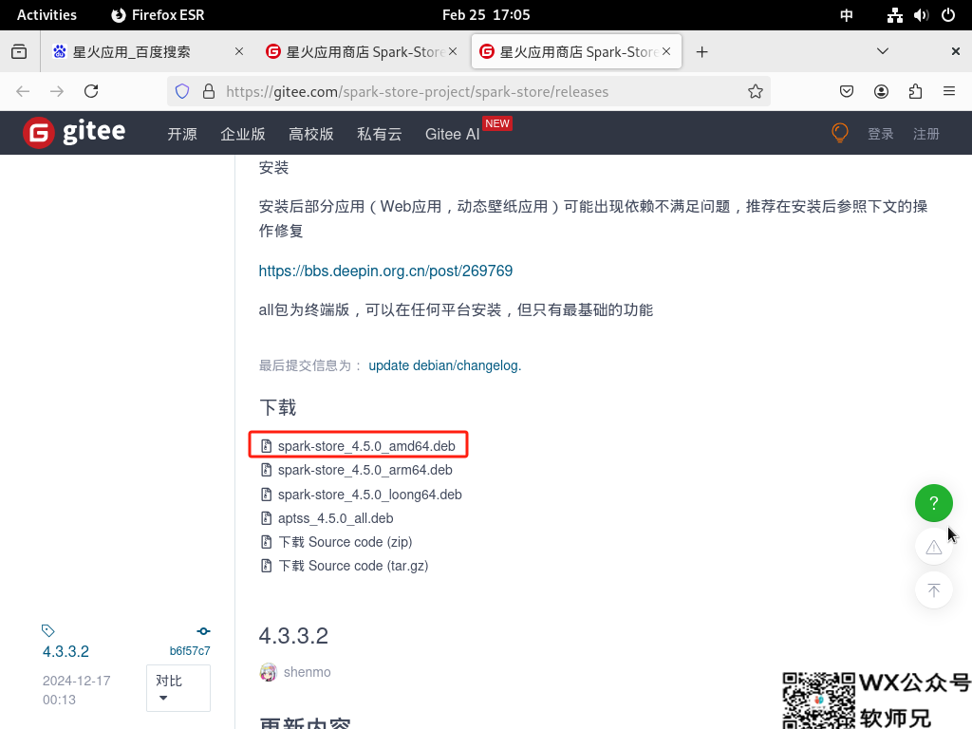
Task: Click the warning triangle report button
Action: [x=934, y=547]
